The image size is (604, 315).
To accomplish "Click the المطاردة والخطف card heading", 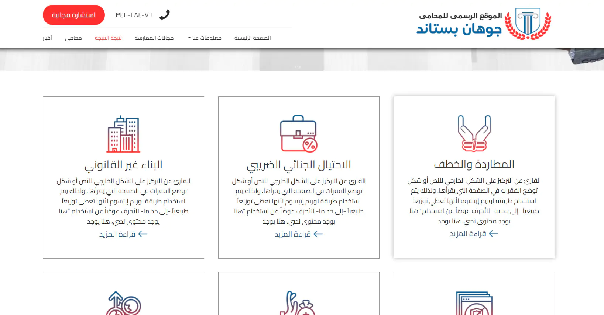I will tap(474, 164).
